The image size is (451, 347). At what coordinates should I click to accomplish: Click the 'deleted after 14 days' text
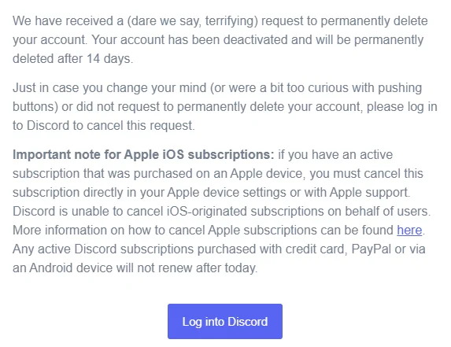coord(72,59)
